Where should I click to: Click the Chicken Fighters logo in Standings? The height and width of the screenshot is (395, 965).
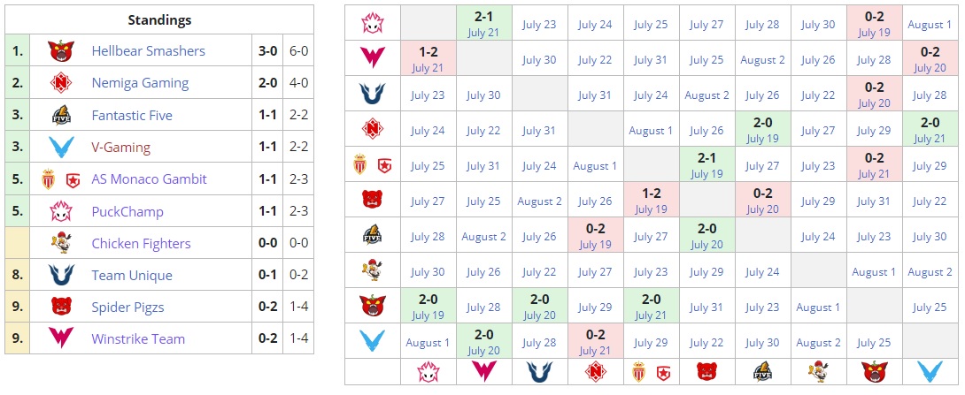pyautogui.click(x=60, y=243)
